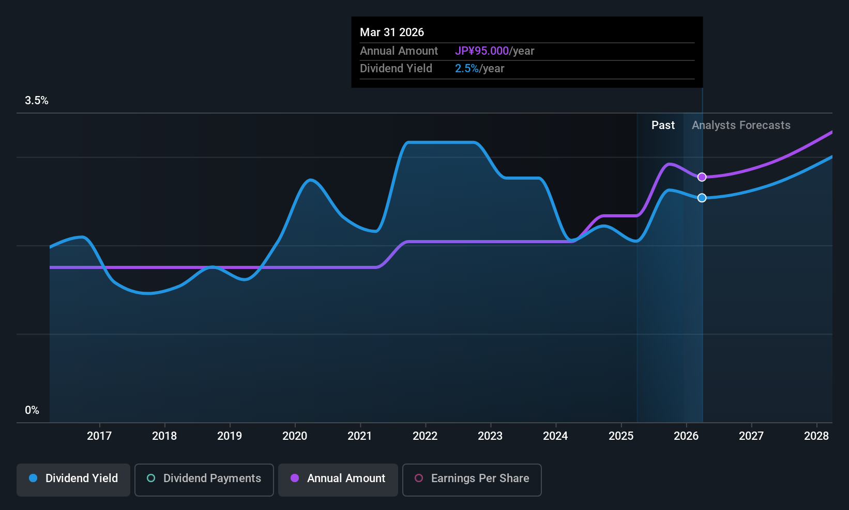Click the Mar 31 2026 tooltip heading
The image size is (849, 510).
tap(392, 33)
